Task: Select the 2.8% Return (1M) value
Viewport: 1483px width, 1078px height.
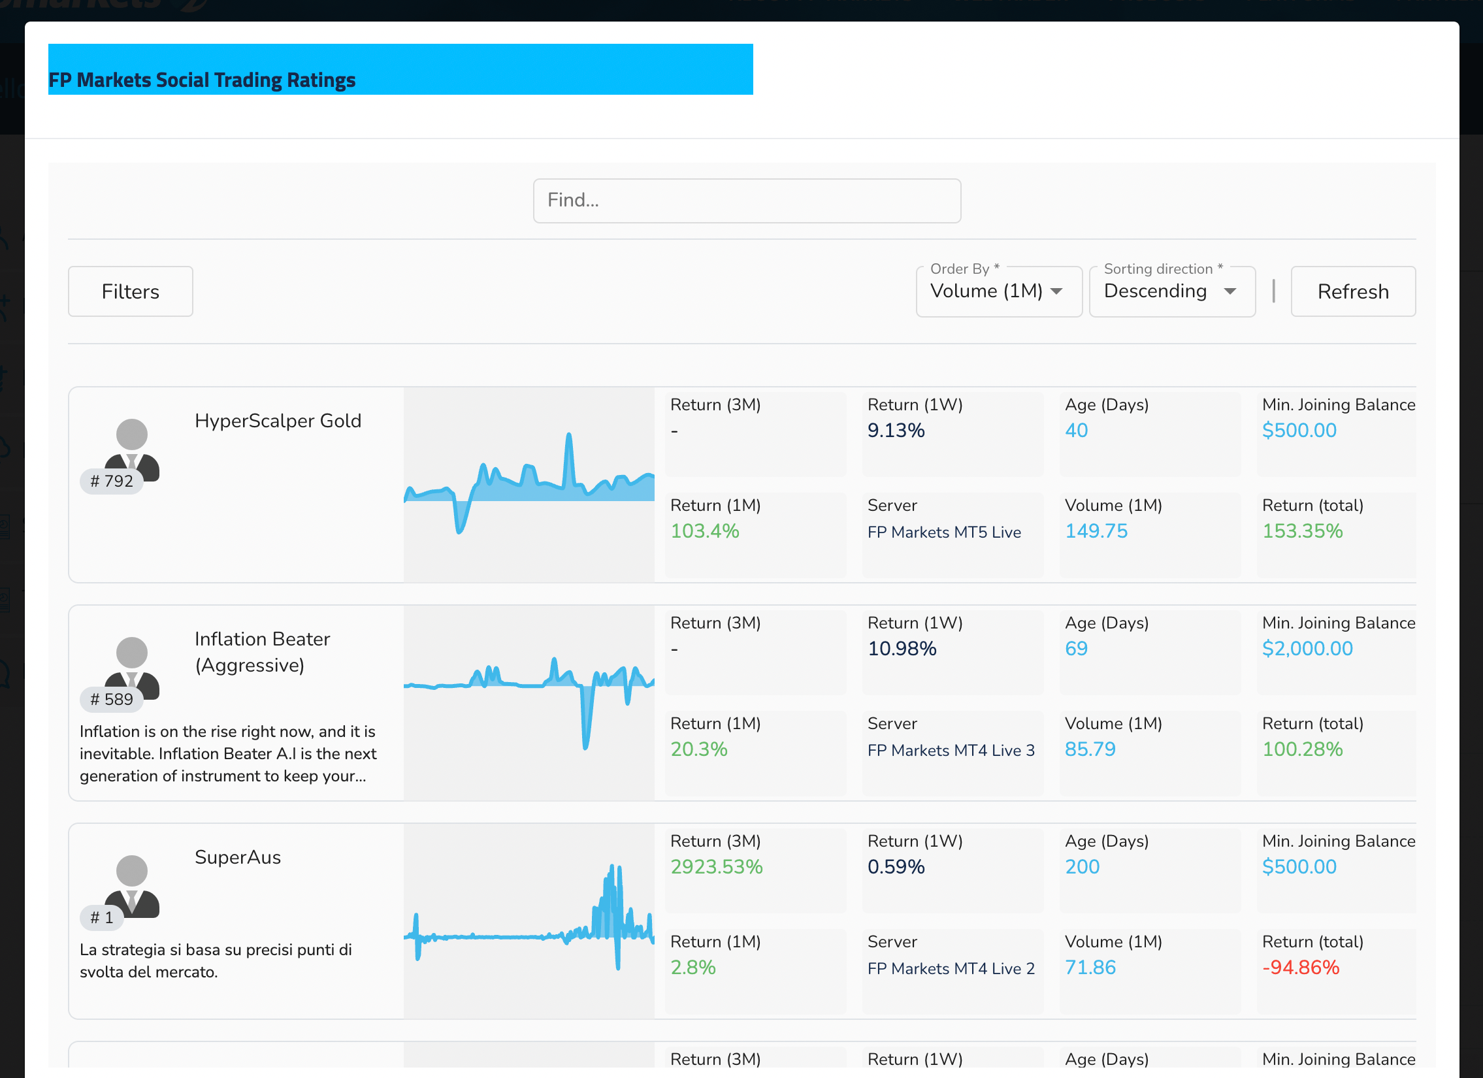Action: click(693, 968)
